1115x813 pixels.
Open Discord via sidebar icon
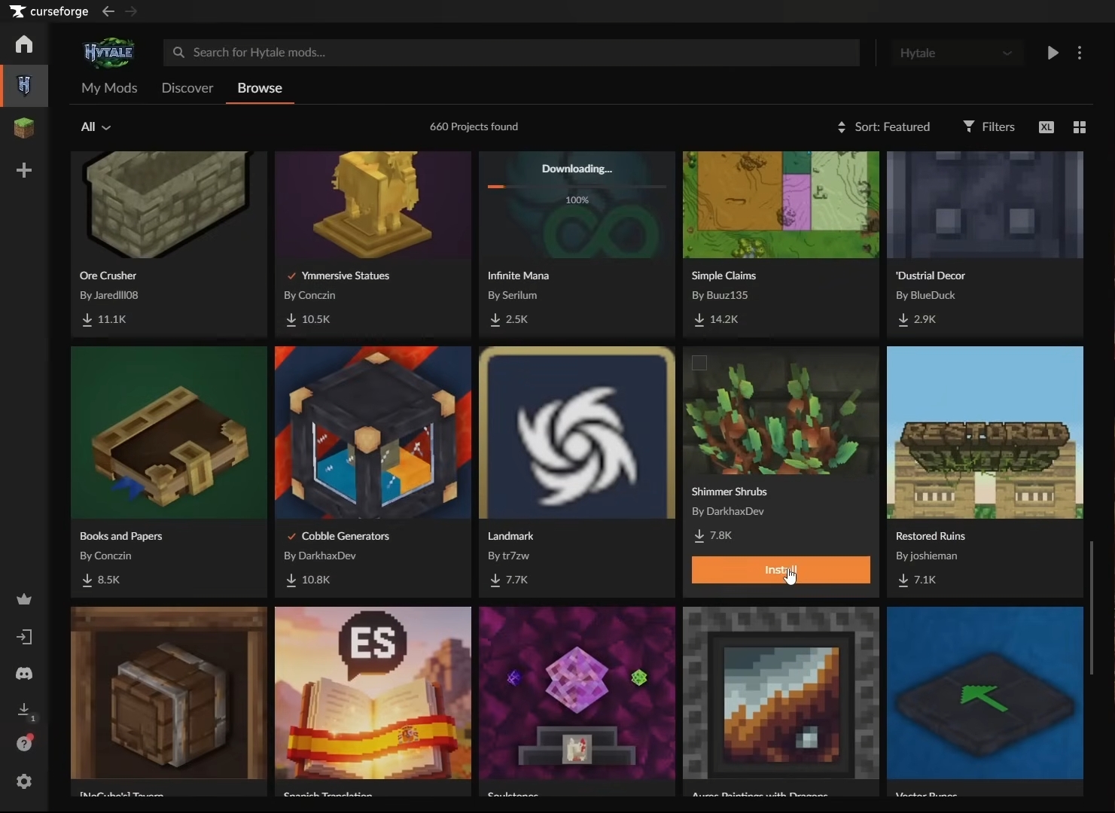pyautogui.click(x=24, y=674)
